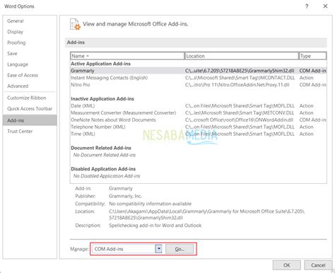This screenshot has width=335, height=273.
Task: Open Ease of Access settings
Action: [30, 75]
